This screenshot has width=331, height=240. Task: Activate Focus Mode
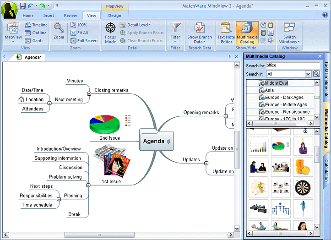pos(110,33)
